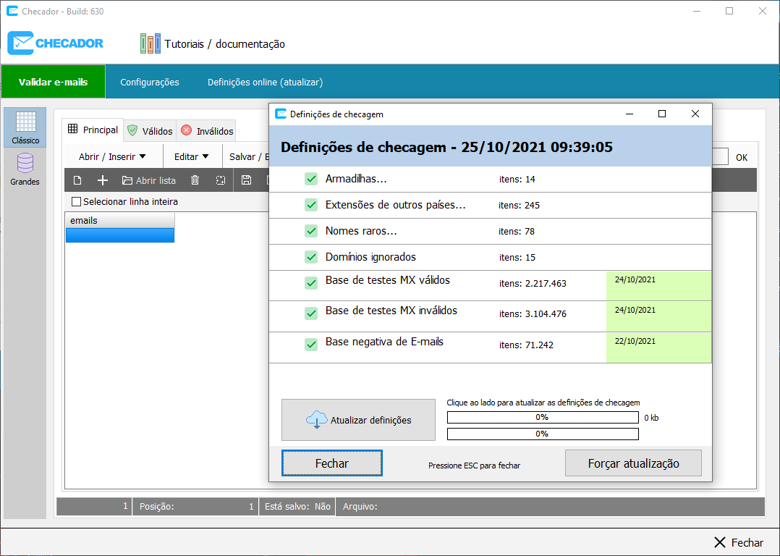
Task: Click 'itens: 245' text
Action: coord(519,205)
